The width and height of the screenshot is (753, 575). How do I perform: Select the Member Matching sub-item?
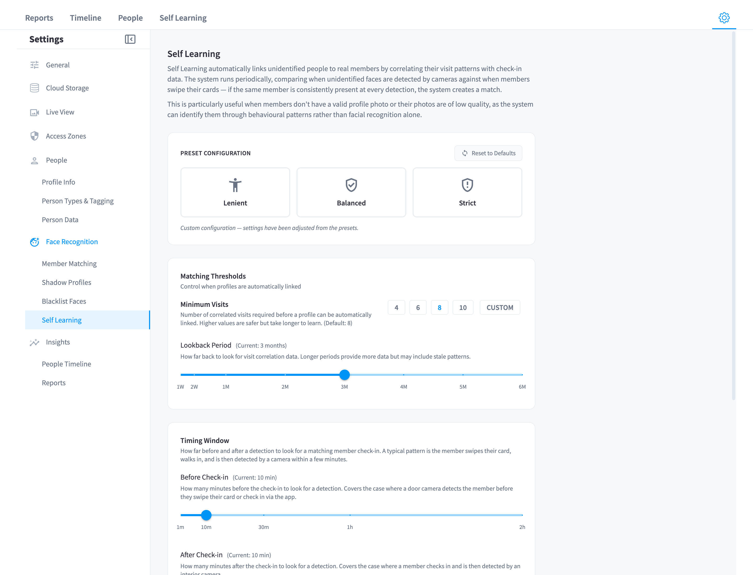(69, 263)
